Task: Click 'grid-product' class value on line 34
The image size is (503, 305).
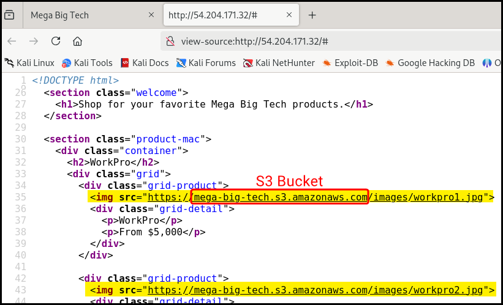Action: (182, 186)
